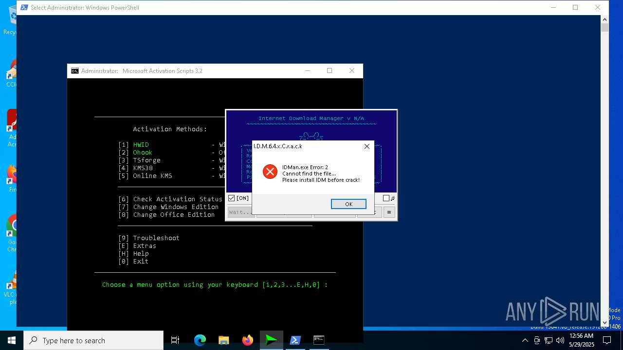This screenshot has width=623, height=350.
Task: Click the PowerShell scrollbar up arrow
Action: point(605,19)
